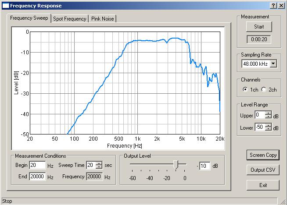Click the Output CSV button
The image size is (287, 205).
263,170
